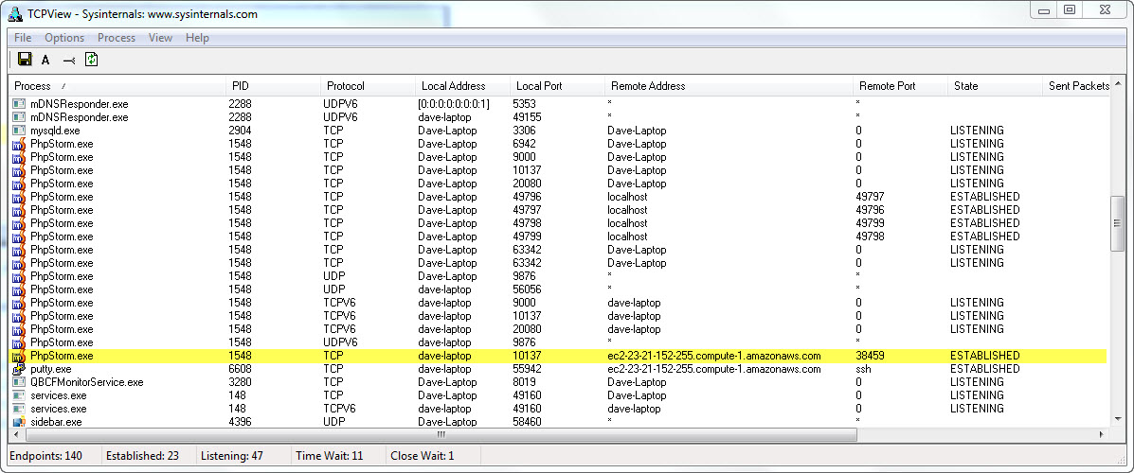The image size is (1134, 473).
Task: Click the putty.exe process icon
Action: [x=19, y=369]
